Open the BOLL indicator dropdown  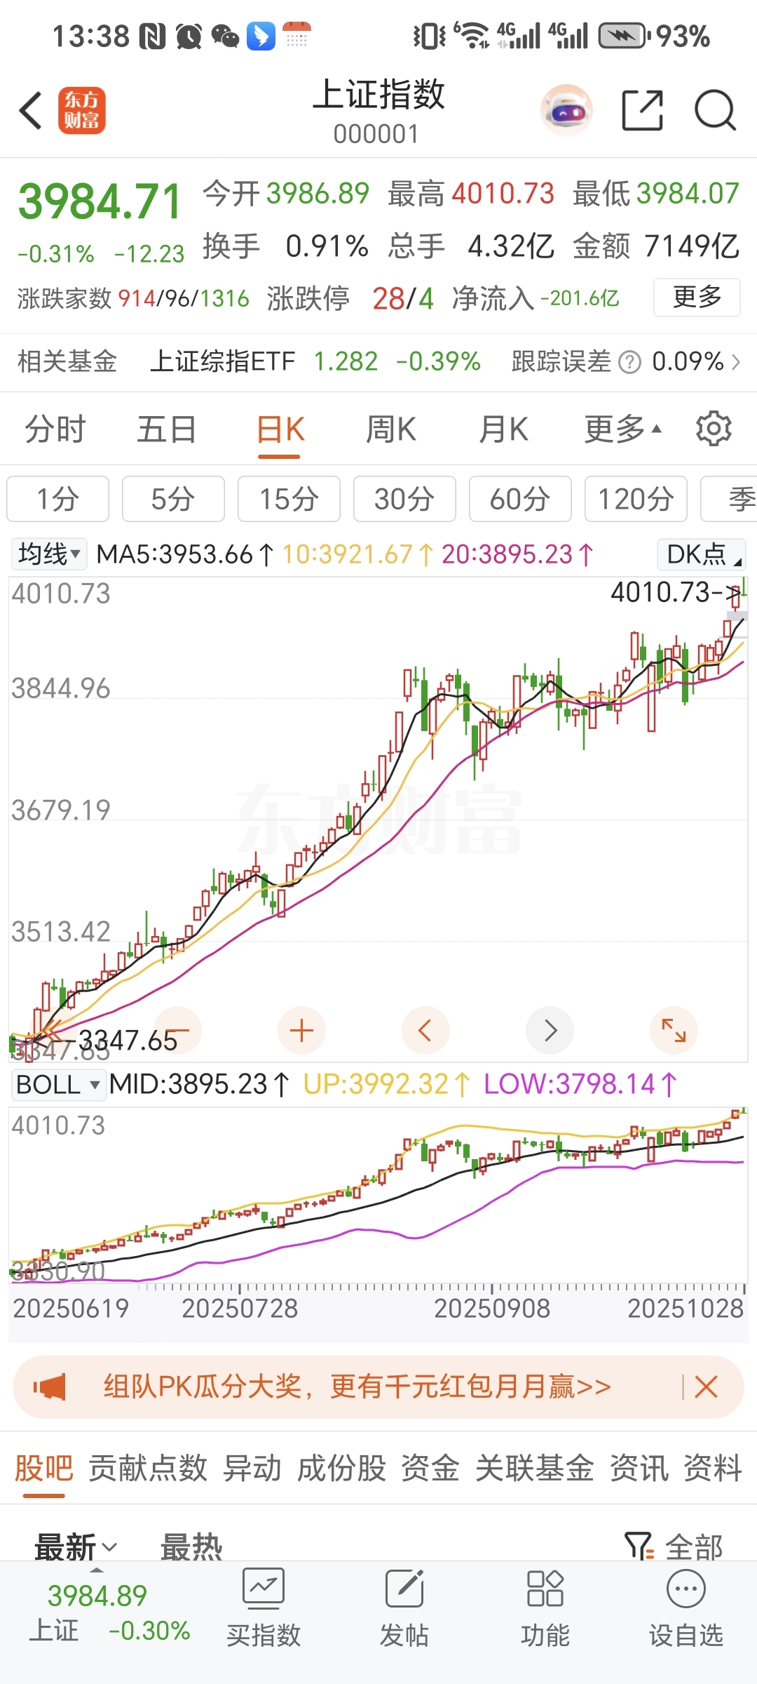57,1085
